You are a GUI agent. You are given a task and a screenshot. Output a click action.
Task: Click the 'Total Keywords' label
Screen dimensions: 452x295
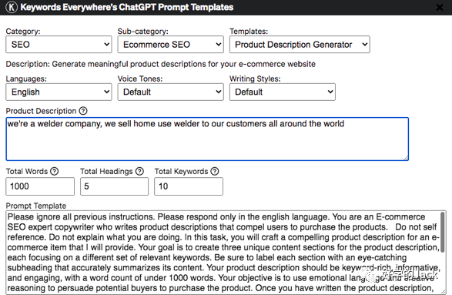pos(181,171)
